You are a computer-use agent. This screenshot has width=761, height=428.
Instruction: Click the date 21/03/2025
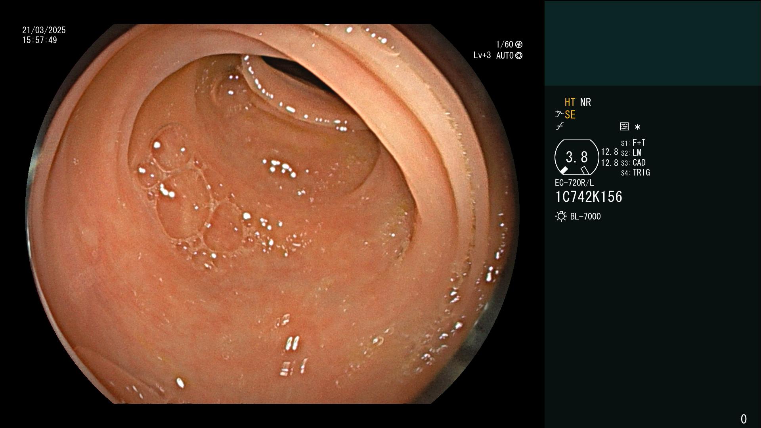point(44,30)
